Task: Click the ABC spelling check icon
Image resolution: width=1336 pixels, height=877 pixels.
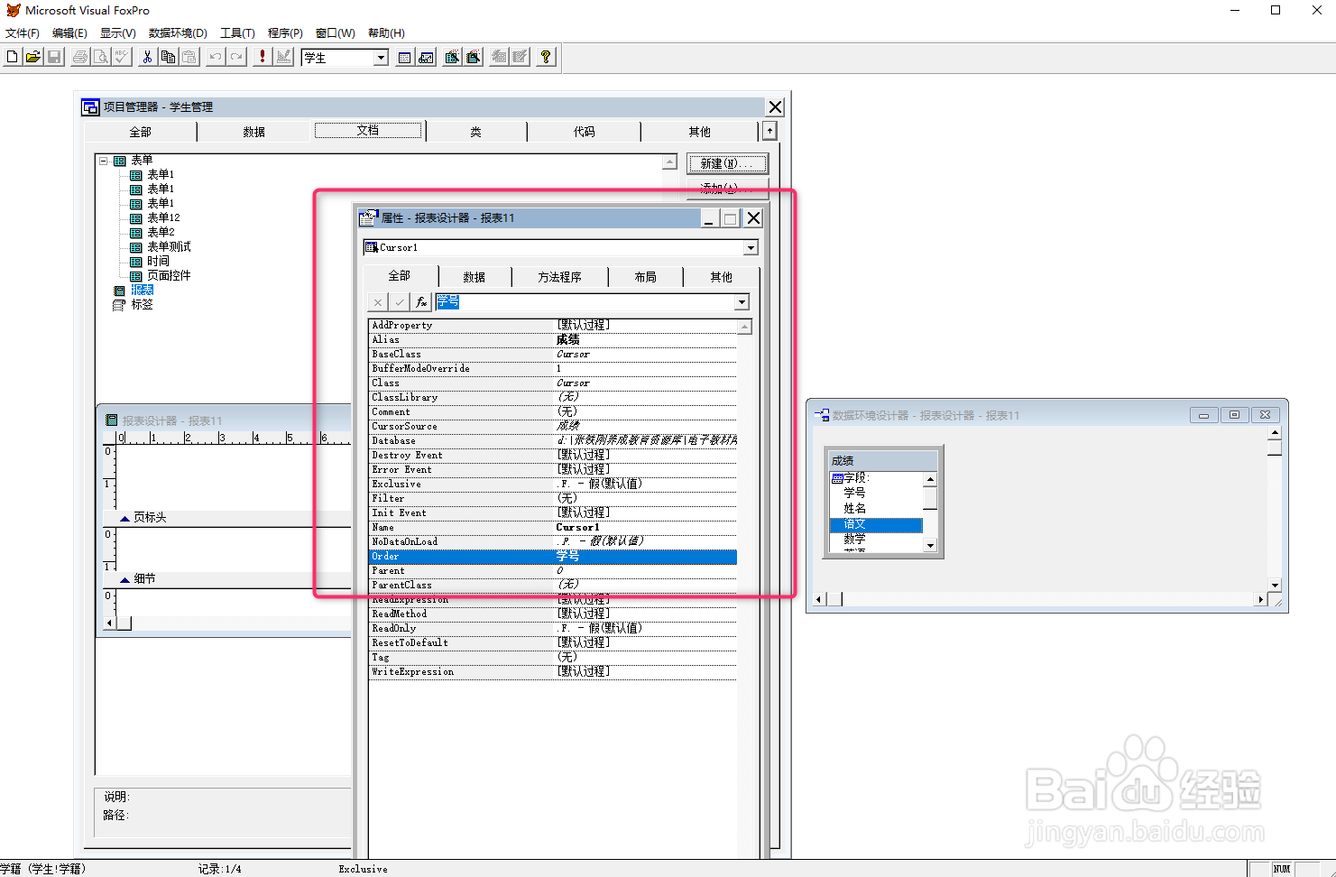Action: point(122,57)
